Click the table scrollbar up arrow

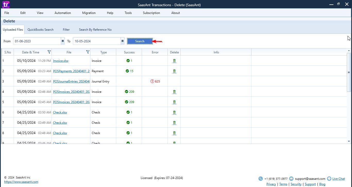click(x=349, y=51)
